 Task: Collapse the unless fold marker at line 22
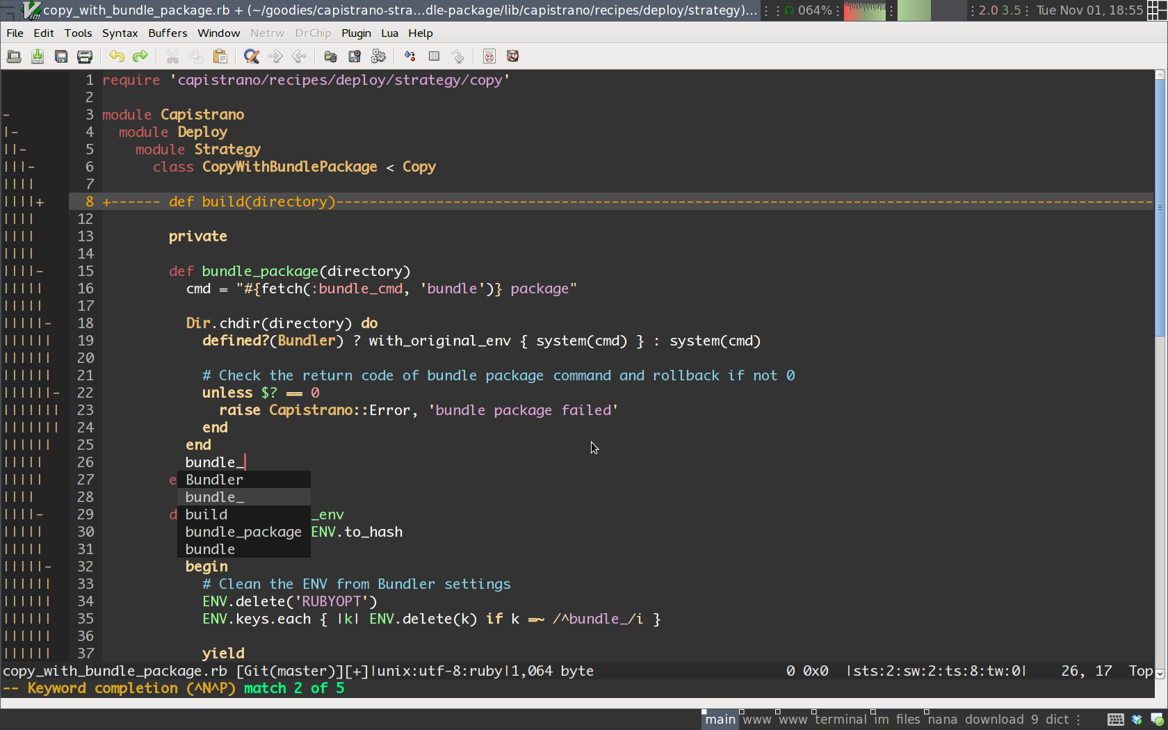(x=56, y=393)
